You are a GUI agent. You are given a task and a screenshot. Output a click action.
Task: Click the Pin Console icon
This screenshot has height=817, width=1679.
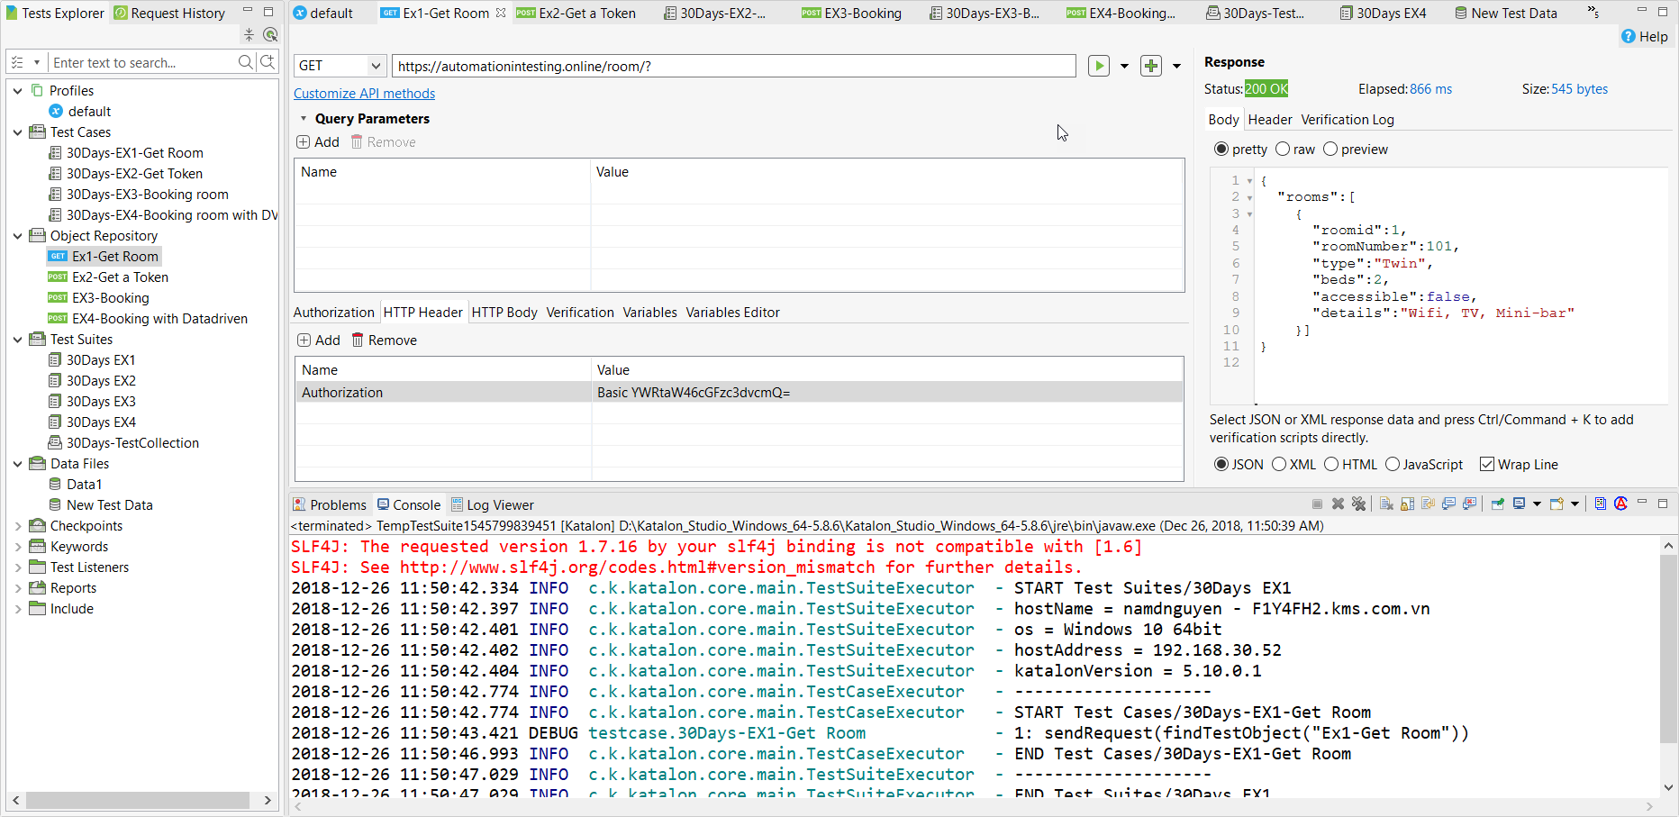tap(1497, 504)
